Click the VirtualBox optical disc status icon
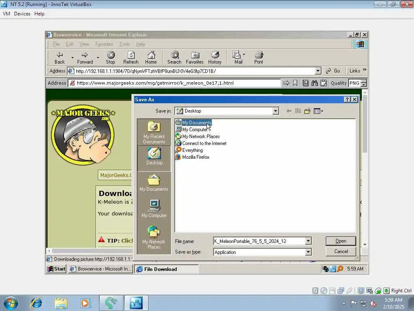Viewport: 414px width, 311px height. coord(324,291)
